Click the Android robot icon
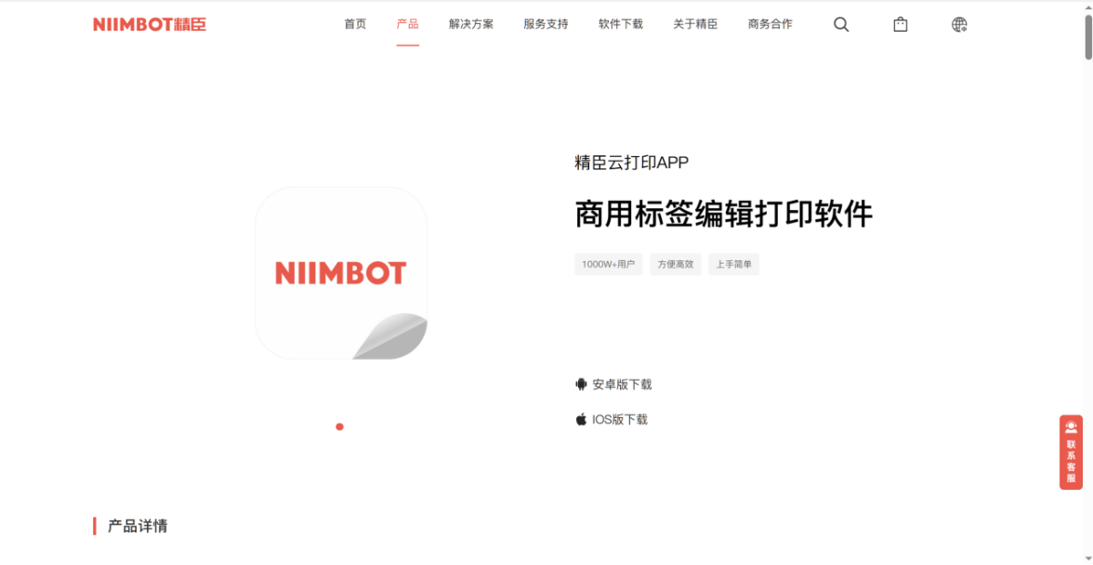 [x=581, y=384]
